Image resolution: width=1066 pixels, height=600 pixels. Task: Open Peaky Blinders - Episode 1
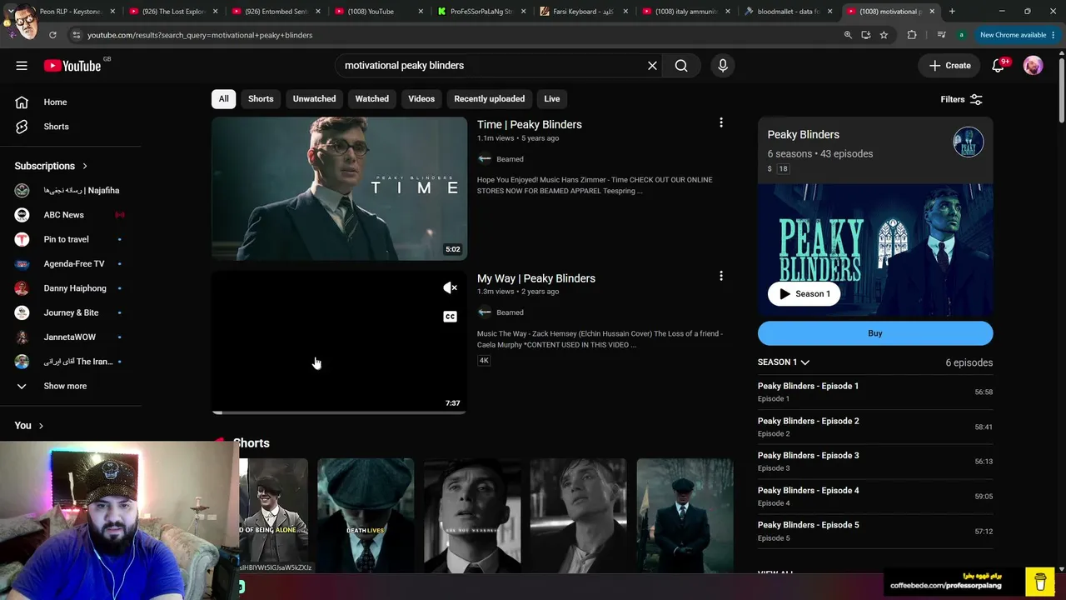808,386
